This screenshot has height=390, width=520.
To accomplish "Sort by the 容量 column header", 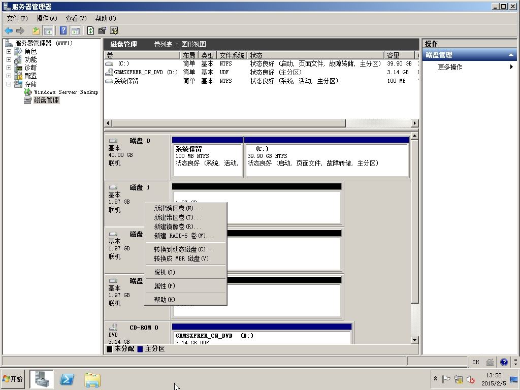I will [x=400, y=55].
